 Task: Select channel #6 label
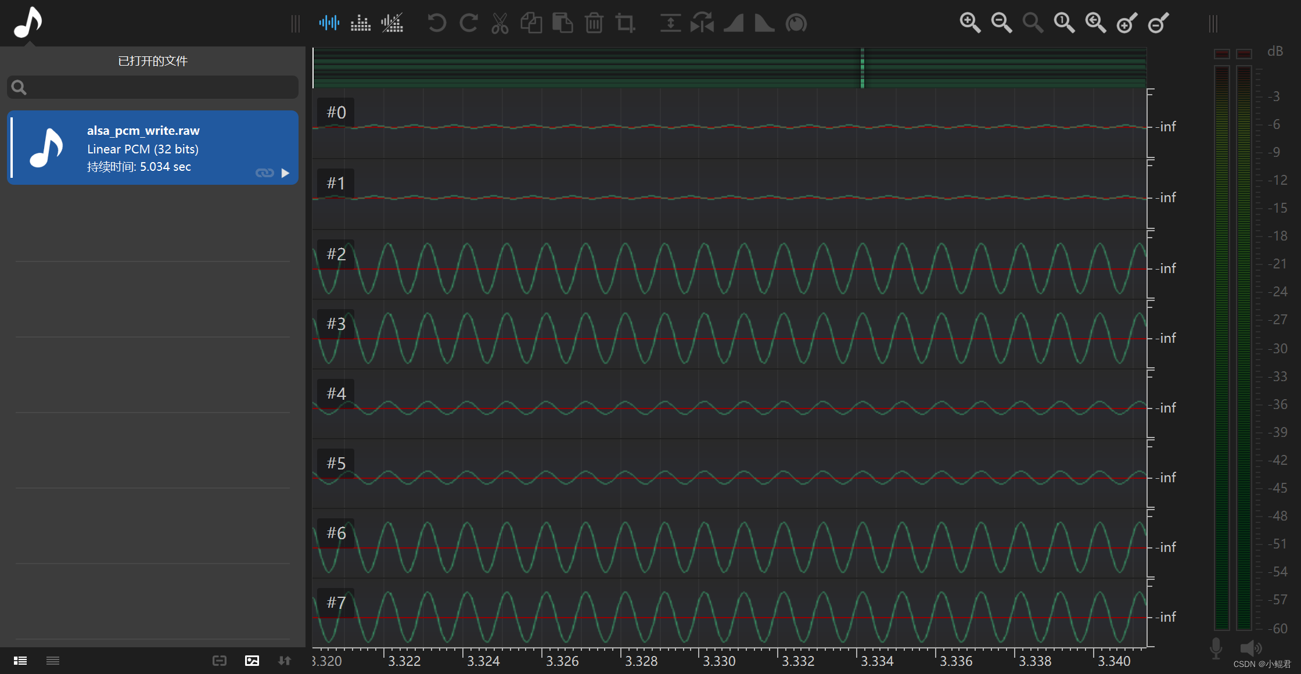click(336, 533)
